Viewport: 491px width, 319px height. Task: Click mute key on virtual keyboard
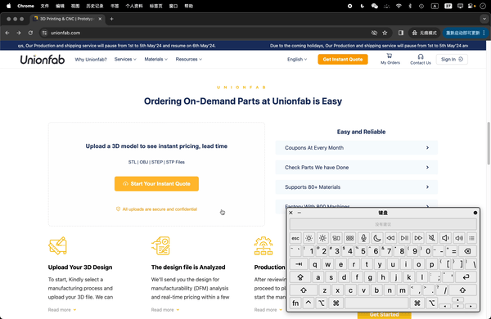coord(431,238)
